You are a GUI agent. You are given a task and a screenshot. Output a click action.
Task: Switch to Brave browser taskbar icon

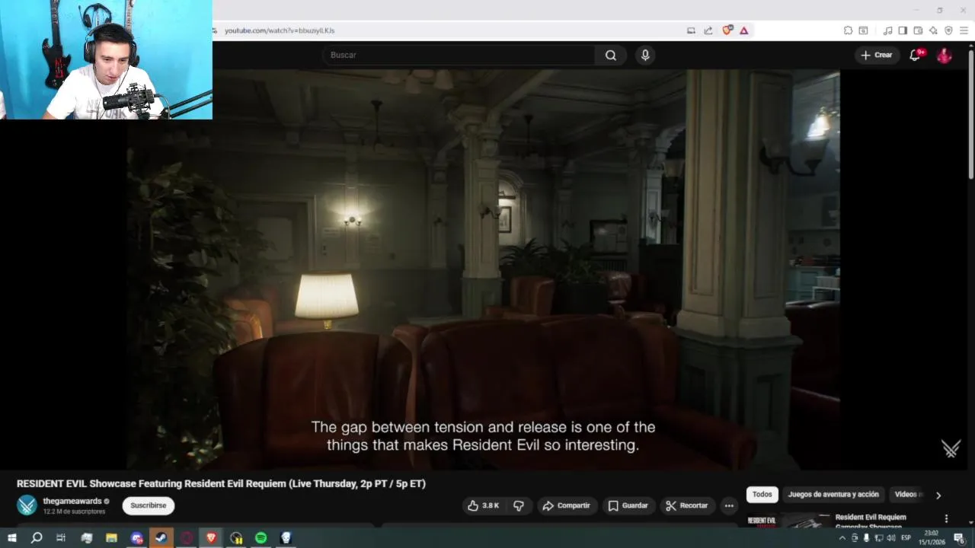212,538
